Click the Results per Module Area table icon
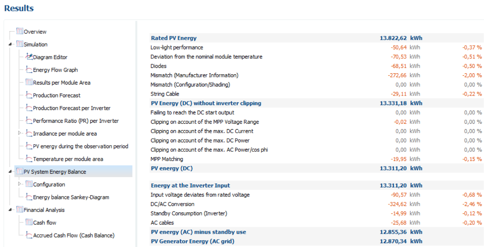 point(29,82)
